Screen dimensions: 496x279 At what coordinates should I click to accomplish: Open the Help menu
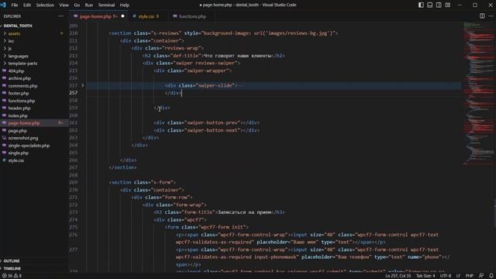pyautogui.click(x=124, y=5)
